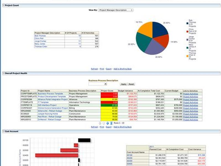
Task: Go to next rows in project health table
Action: (x=107, y=123)
